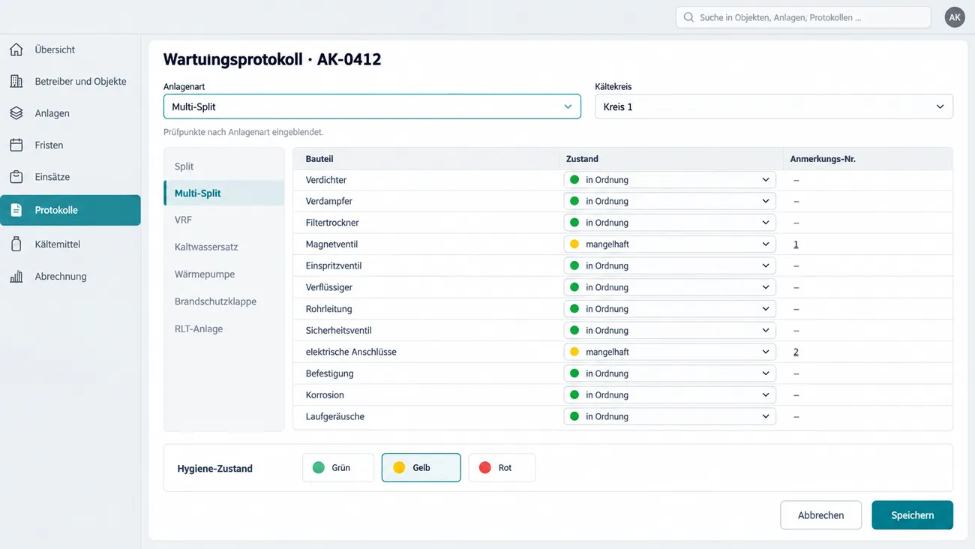Click the layers icon beside Anlagen
The width and height of the screenshot is (975, 549).
(16, 113)
